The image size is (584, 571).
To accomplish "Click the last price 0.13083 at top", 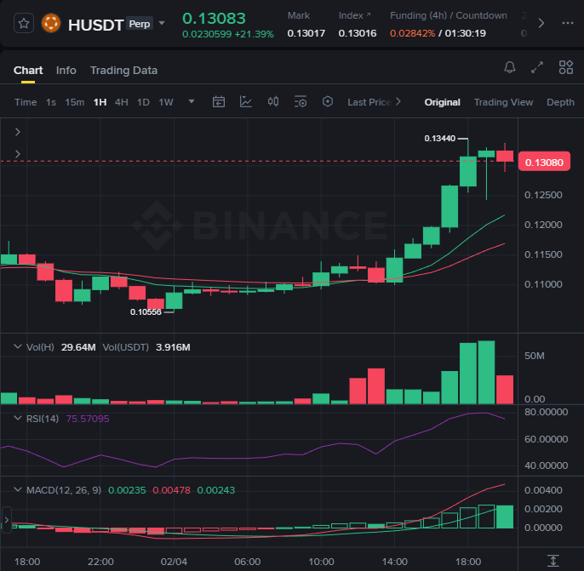I will pos(214,19).
